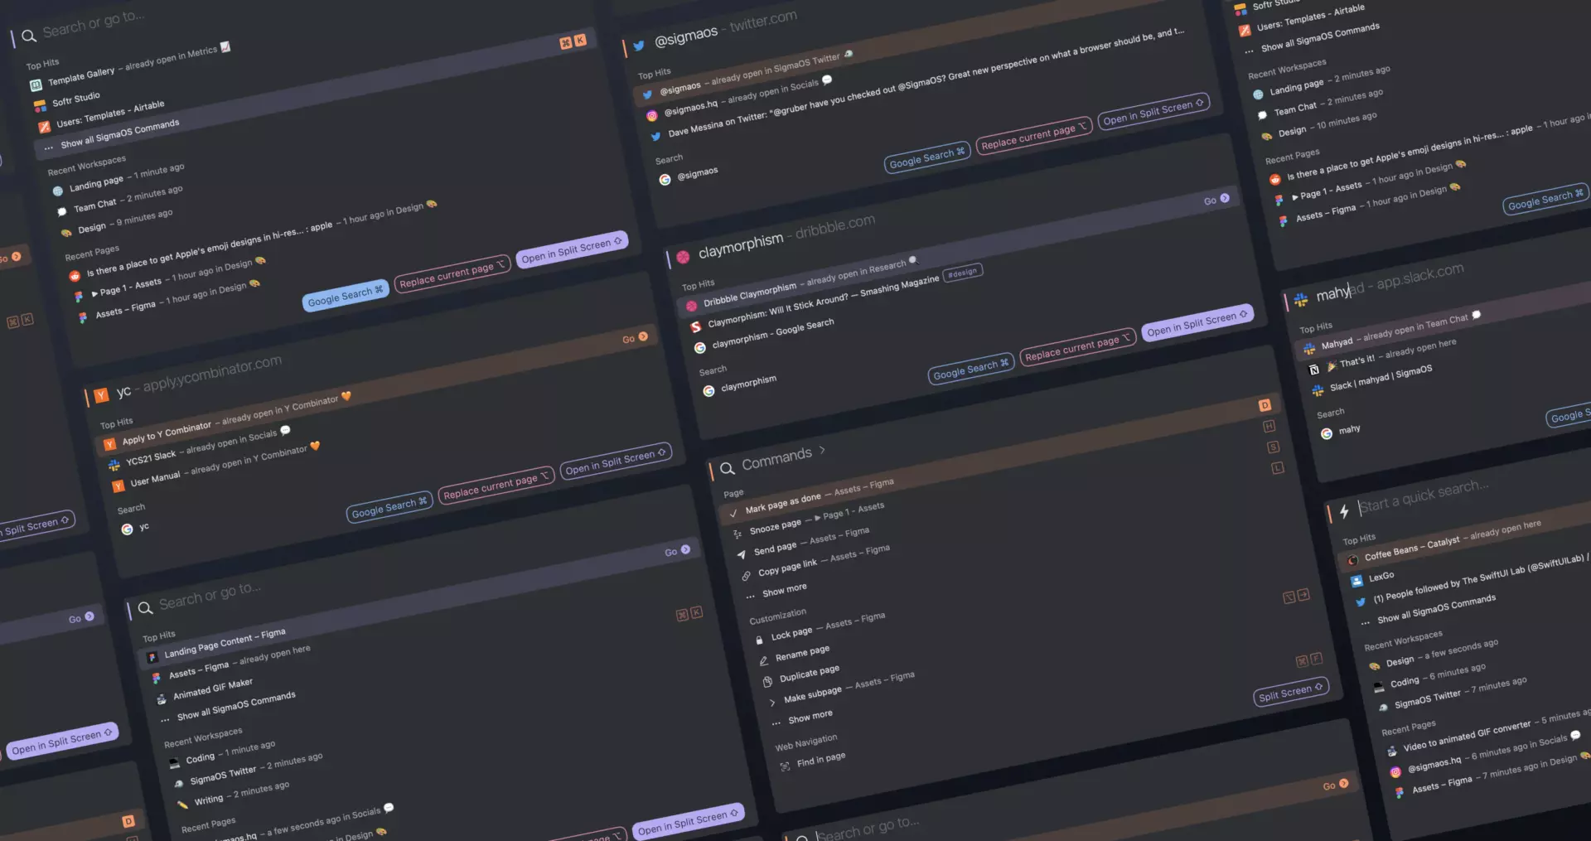The height and width of the screenshot is (841, 1591).
Task: Open the Design – 9 minutes ago workspace
Action: pyautogui.click(x=116, y=221)
